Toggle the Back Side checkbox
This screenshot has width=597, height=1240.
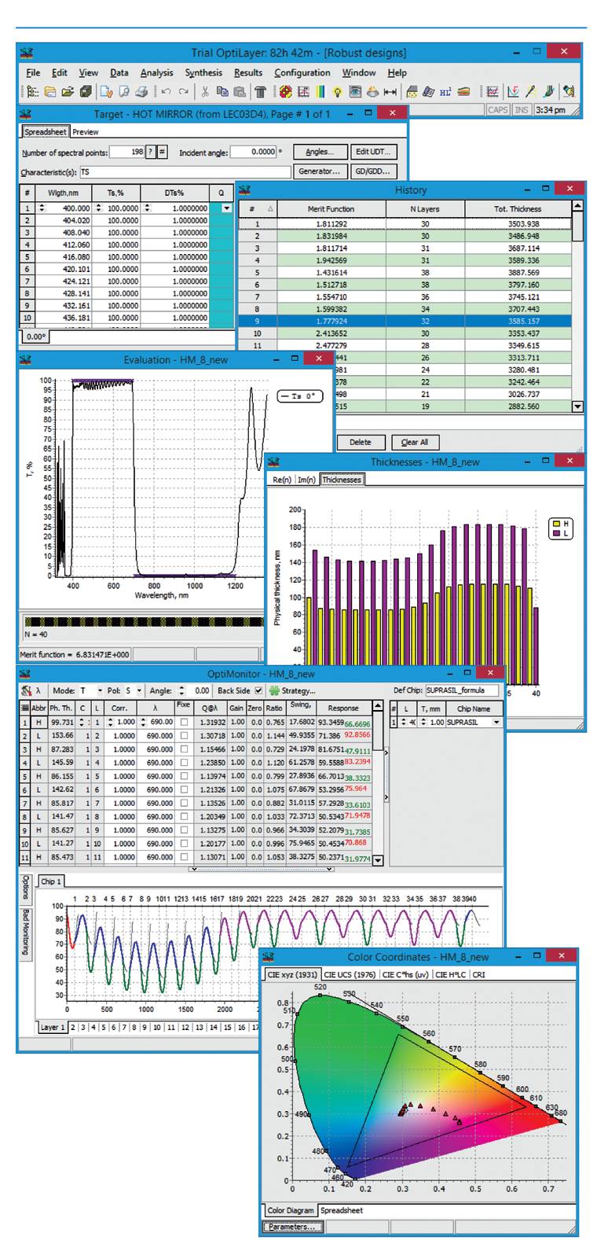(258, 690)
